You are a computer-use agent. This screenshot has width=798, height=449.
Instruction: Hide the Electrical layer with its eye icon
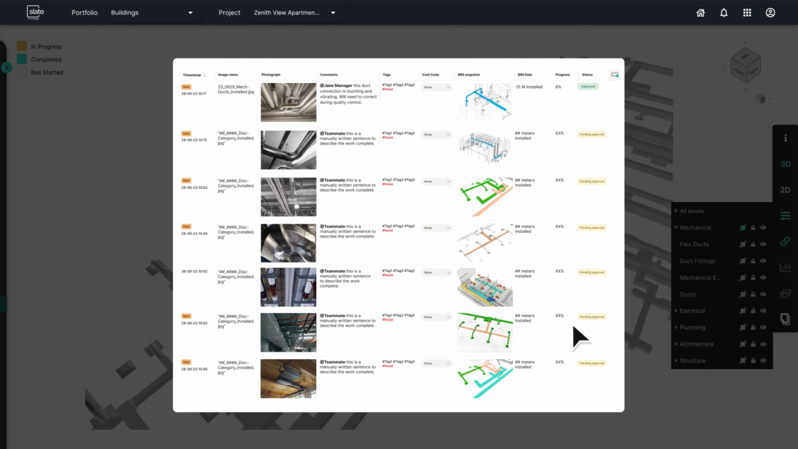click(763, 311)
